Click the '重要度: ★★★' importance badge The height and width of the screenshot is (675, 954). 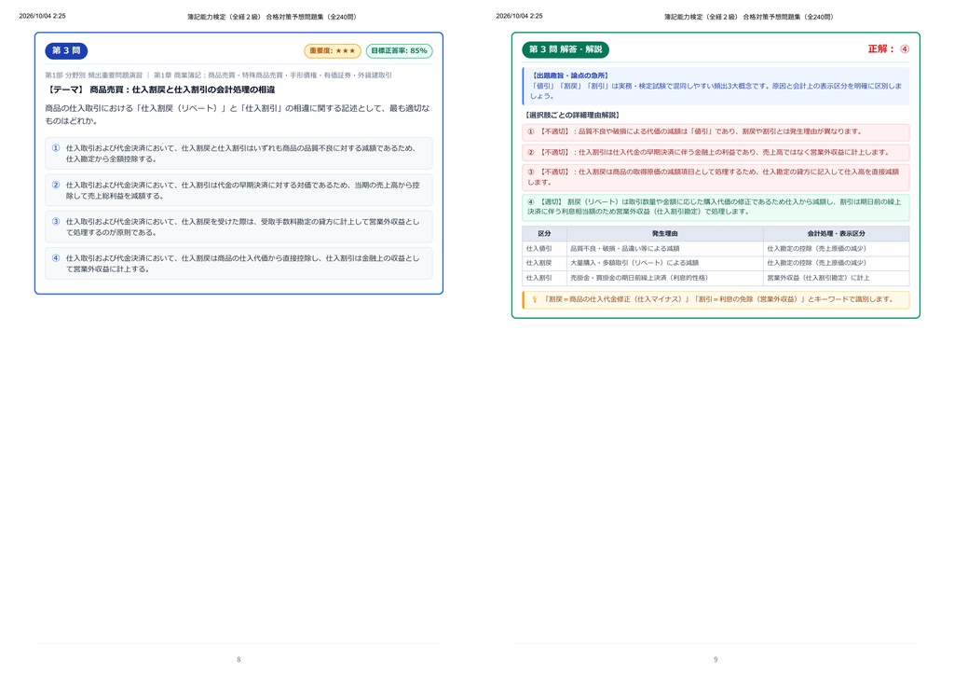point(333,51)
